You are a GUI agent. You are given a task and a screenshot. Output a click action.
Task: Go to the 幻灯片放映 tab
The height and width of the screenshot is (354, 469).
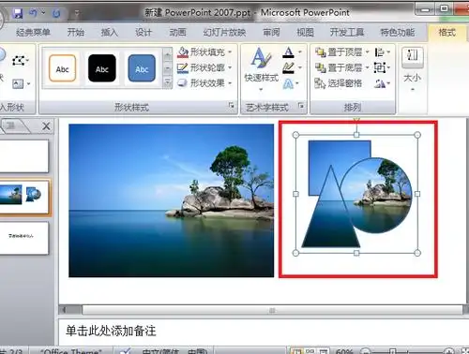[x=224, y=32]
